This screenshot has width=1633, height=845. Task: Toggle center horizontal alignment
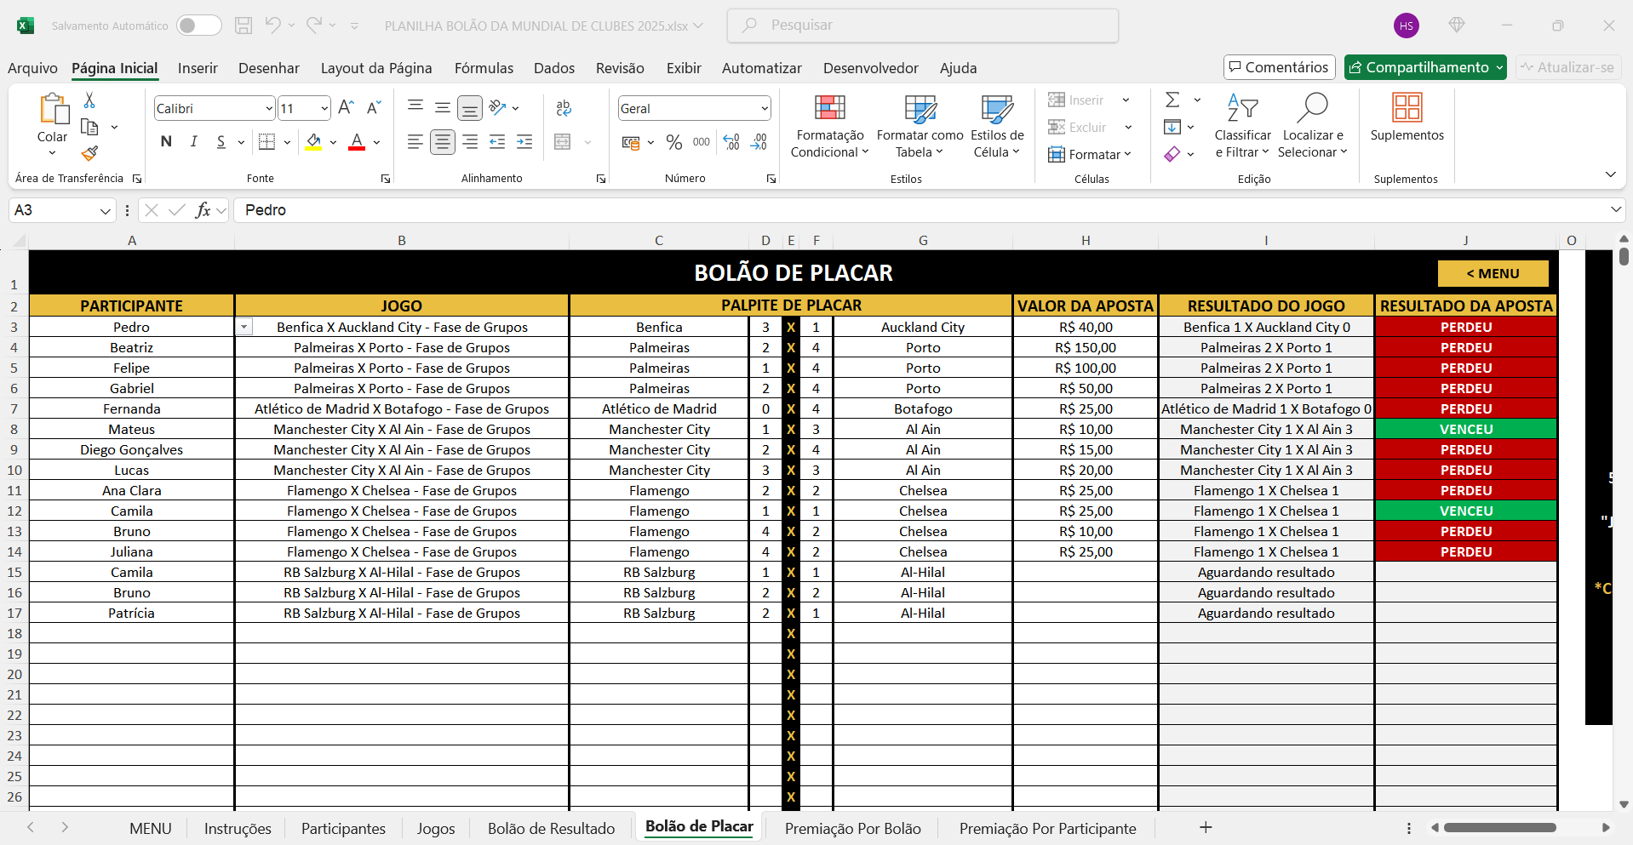[443, 142]
